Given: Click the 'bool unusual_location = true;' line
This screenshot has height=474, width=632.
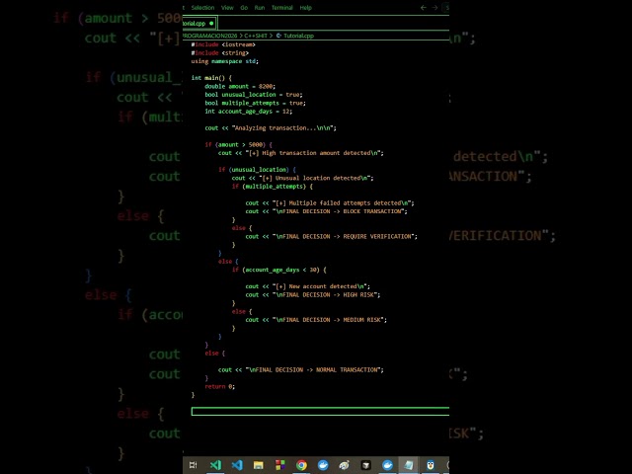Looking at the screenshot, I should pos(254,95).
